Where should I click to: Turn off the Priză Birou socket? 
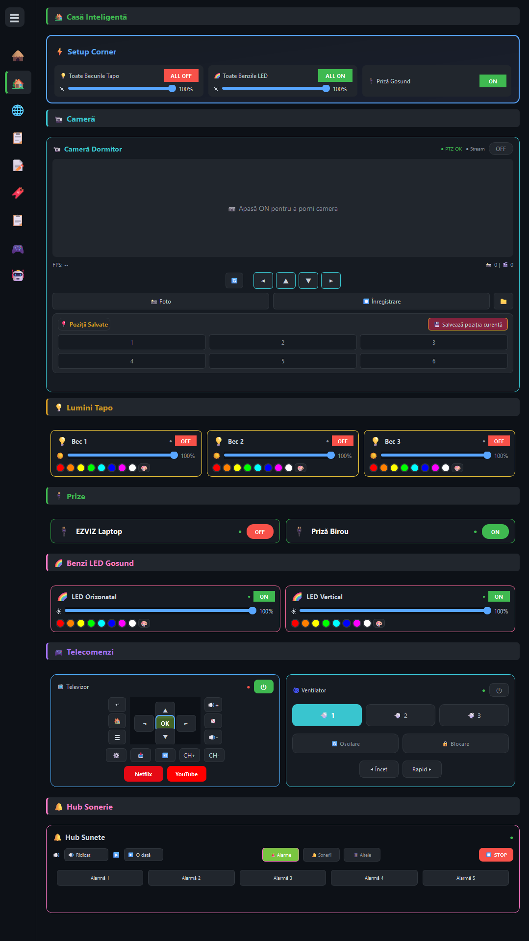(495, 532)
